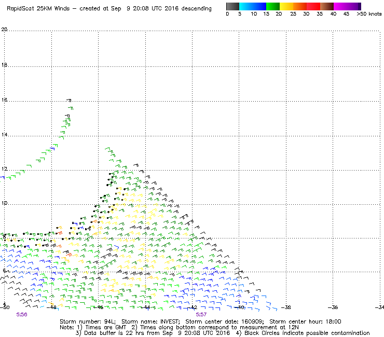Click the legend tick label '40'

(x=333, y=14)
